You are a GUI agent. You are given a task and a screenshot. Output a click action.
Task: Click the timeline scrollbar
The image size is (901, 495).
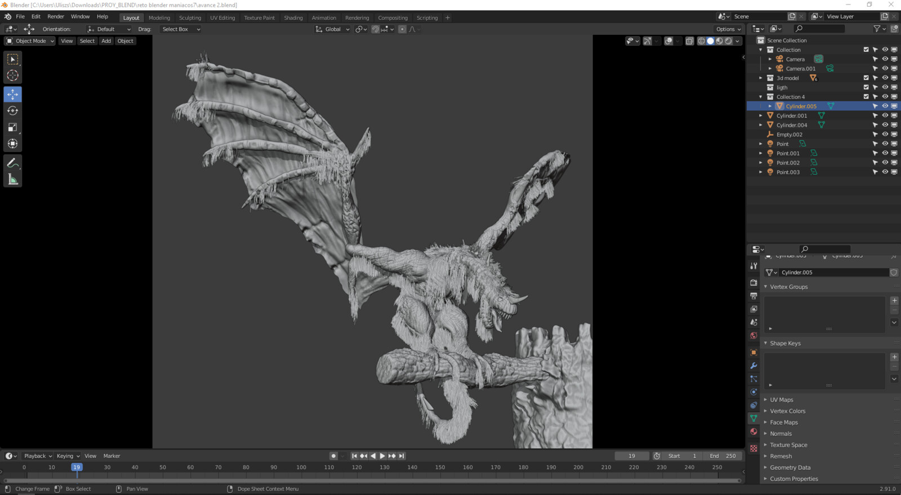coord(372,480)
